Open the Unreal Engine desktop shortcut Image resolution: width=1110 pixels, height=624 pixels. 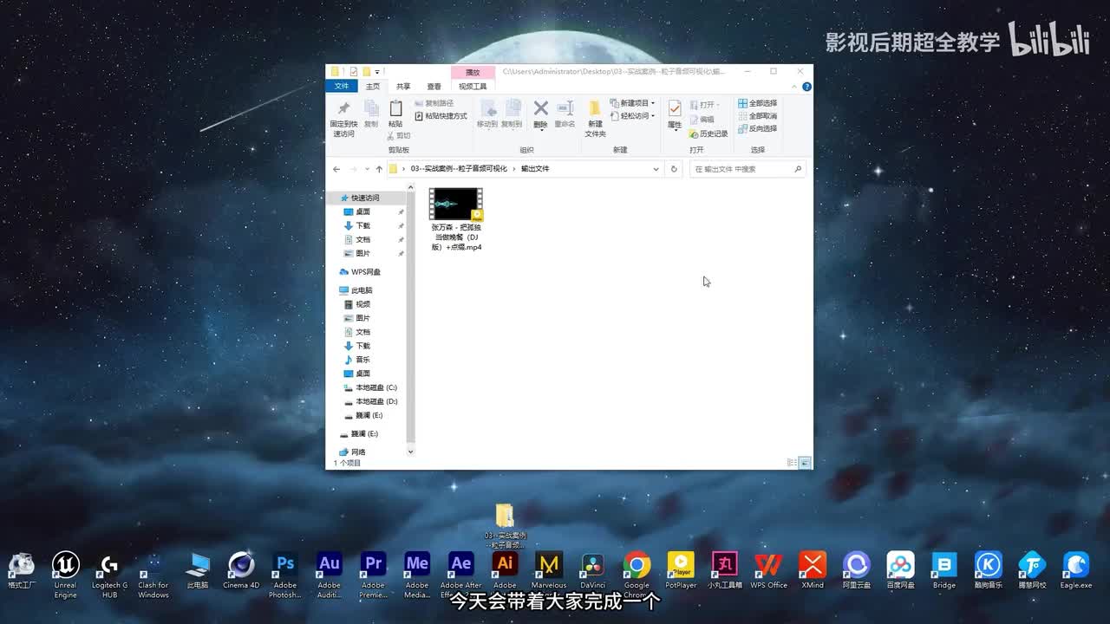[65, 575]
